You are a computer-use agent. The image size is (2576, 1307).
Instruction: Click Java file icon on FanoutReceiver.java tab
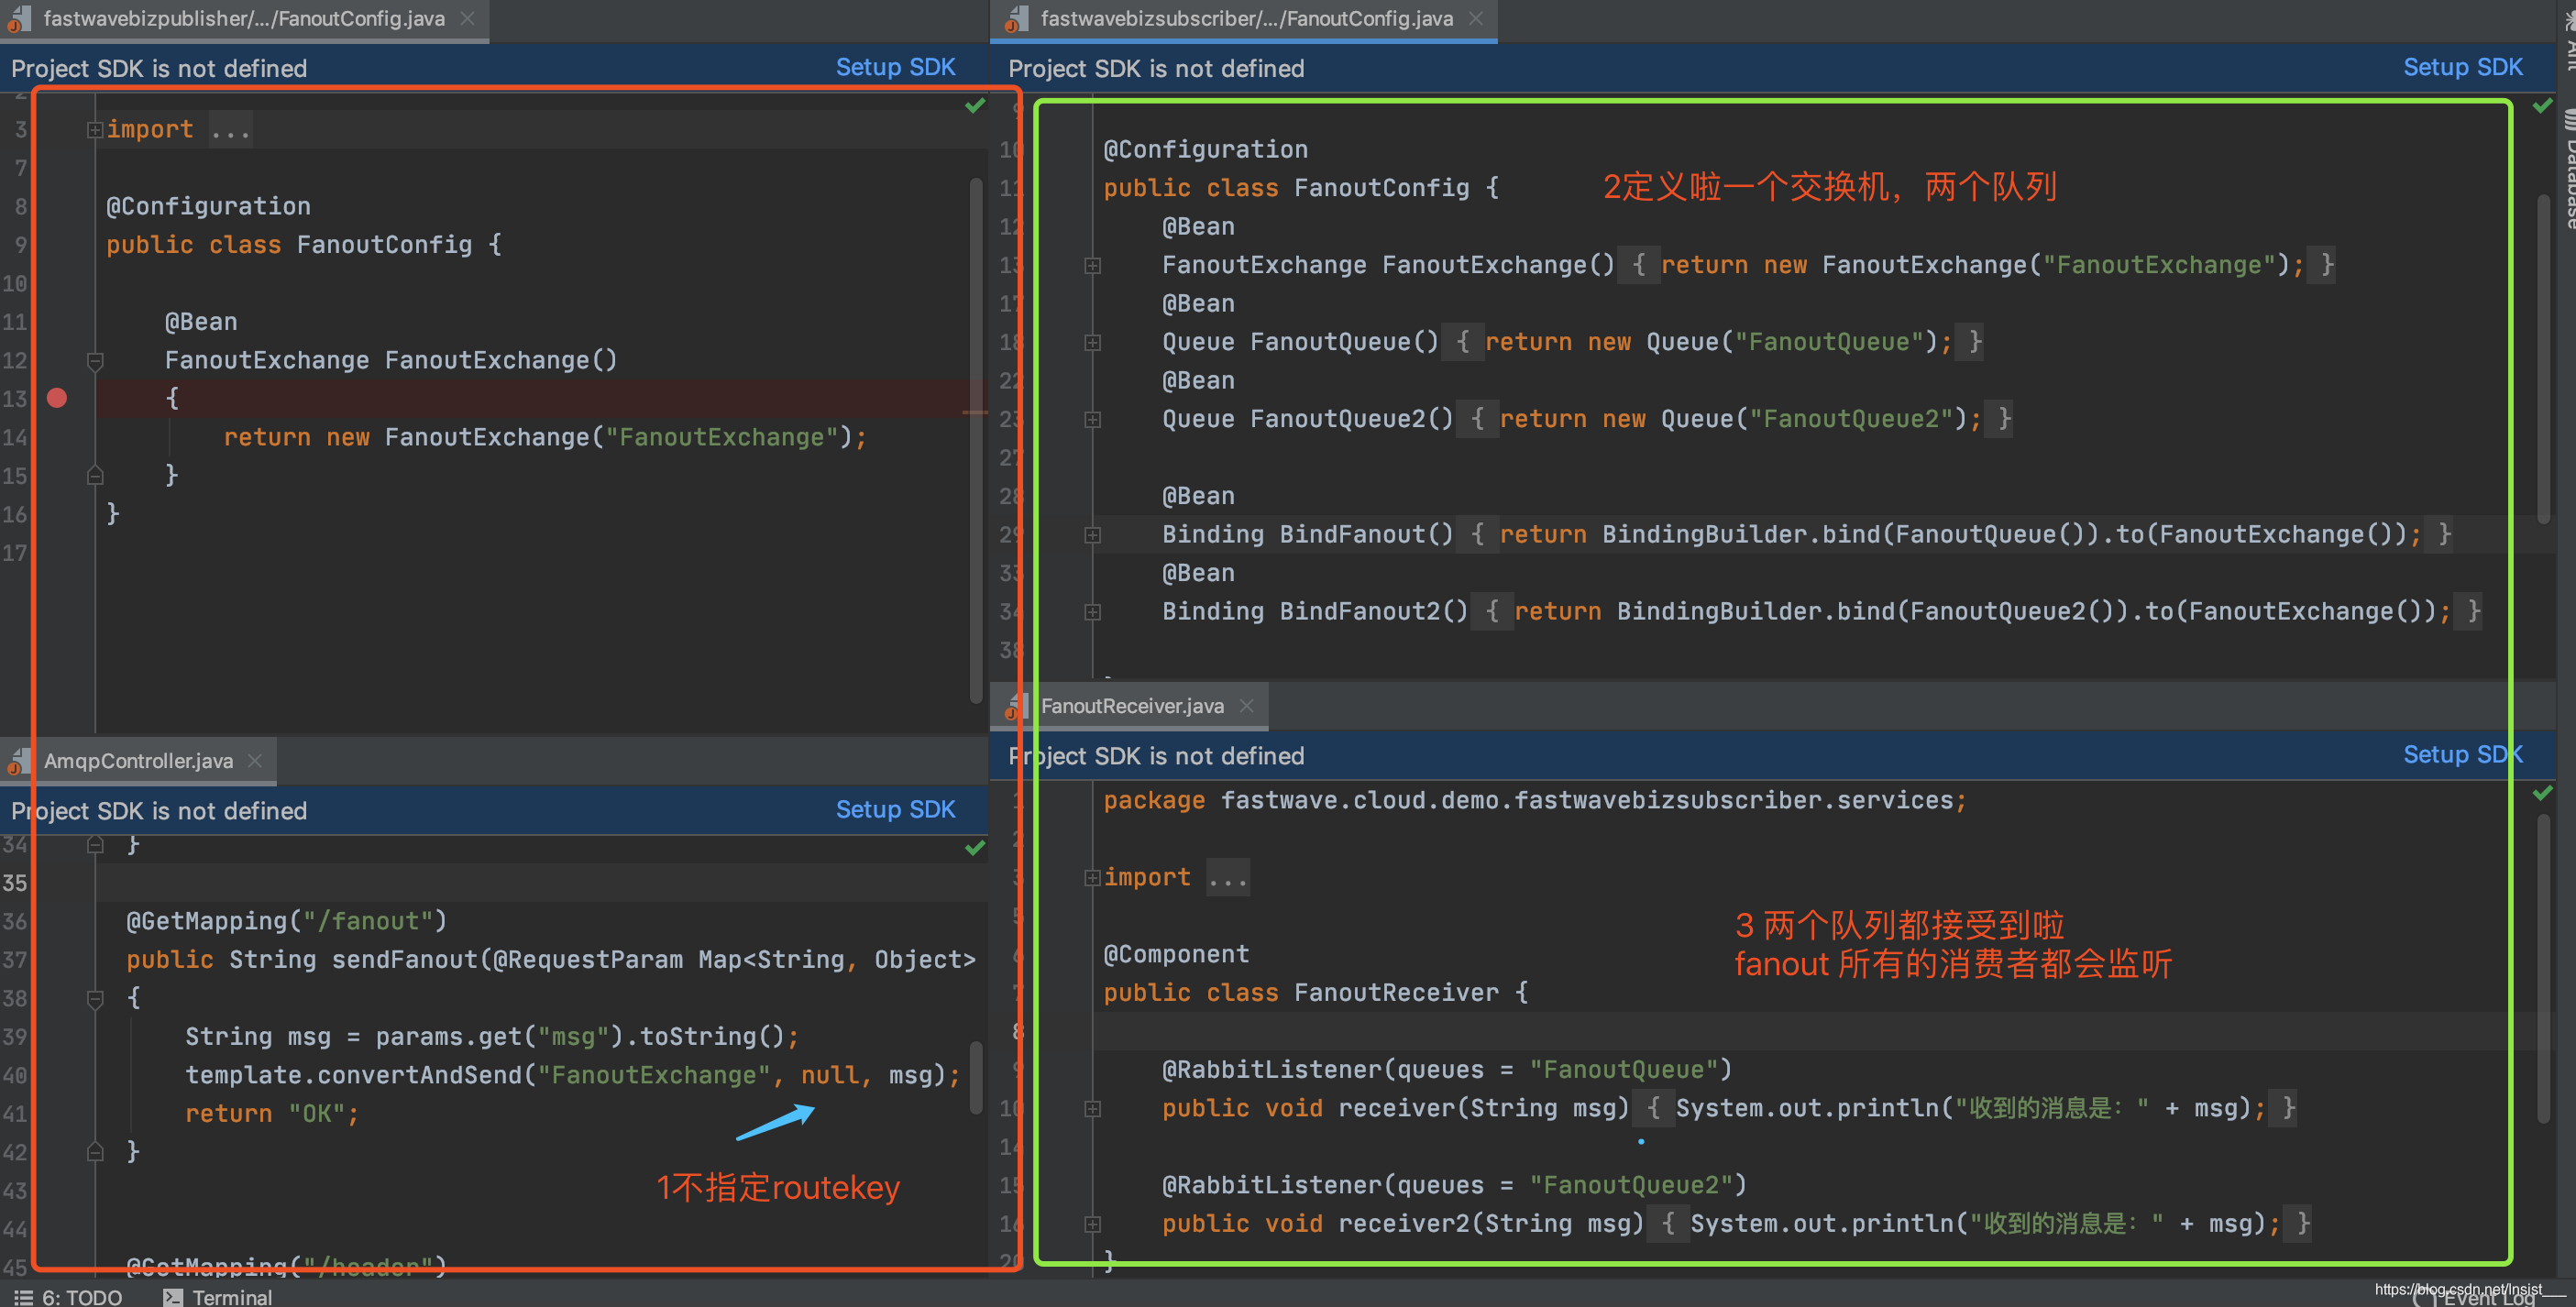click(x=1016, y=707)
